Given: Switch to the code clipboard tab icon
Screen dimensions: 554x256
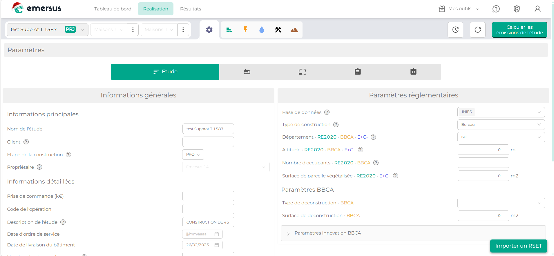Looking at the screenshot, I should click(413, 72).
